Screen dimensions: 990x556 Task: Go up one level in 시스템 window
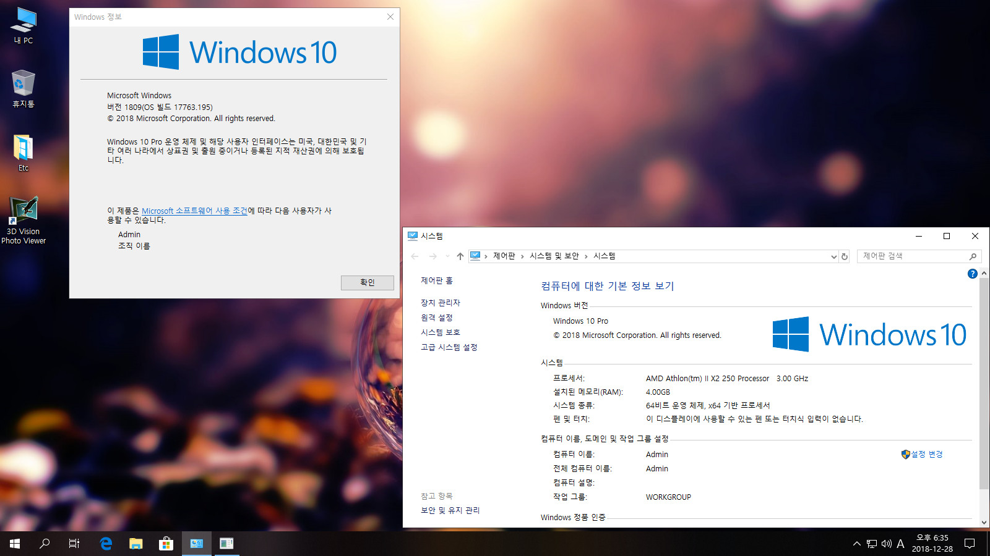pyautogui.click(x=460, y=256)
